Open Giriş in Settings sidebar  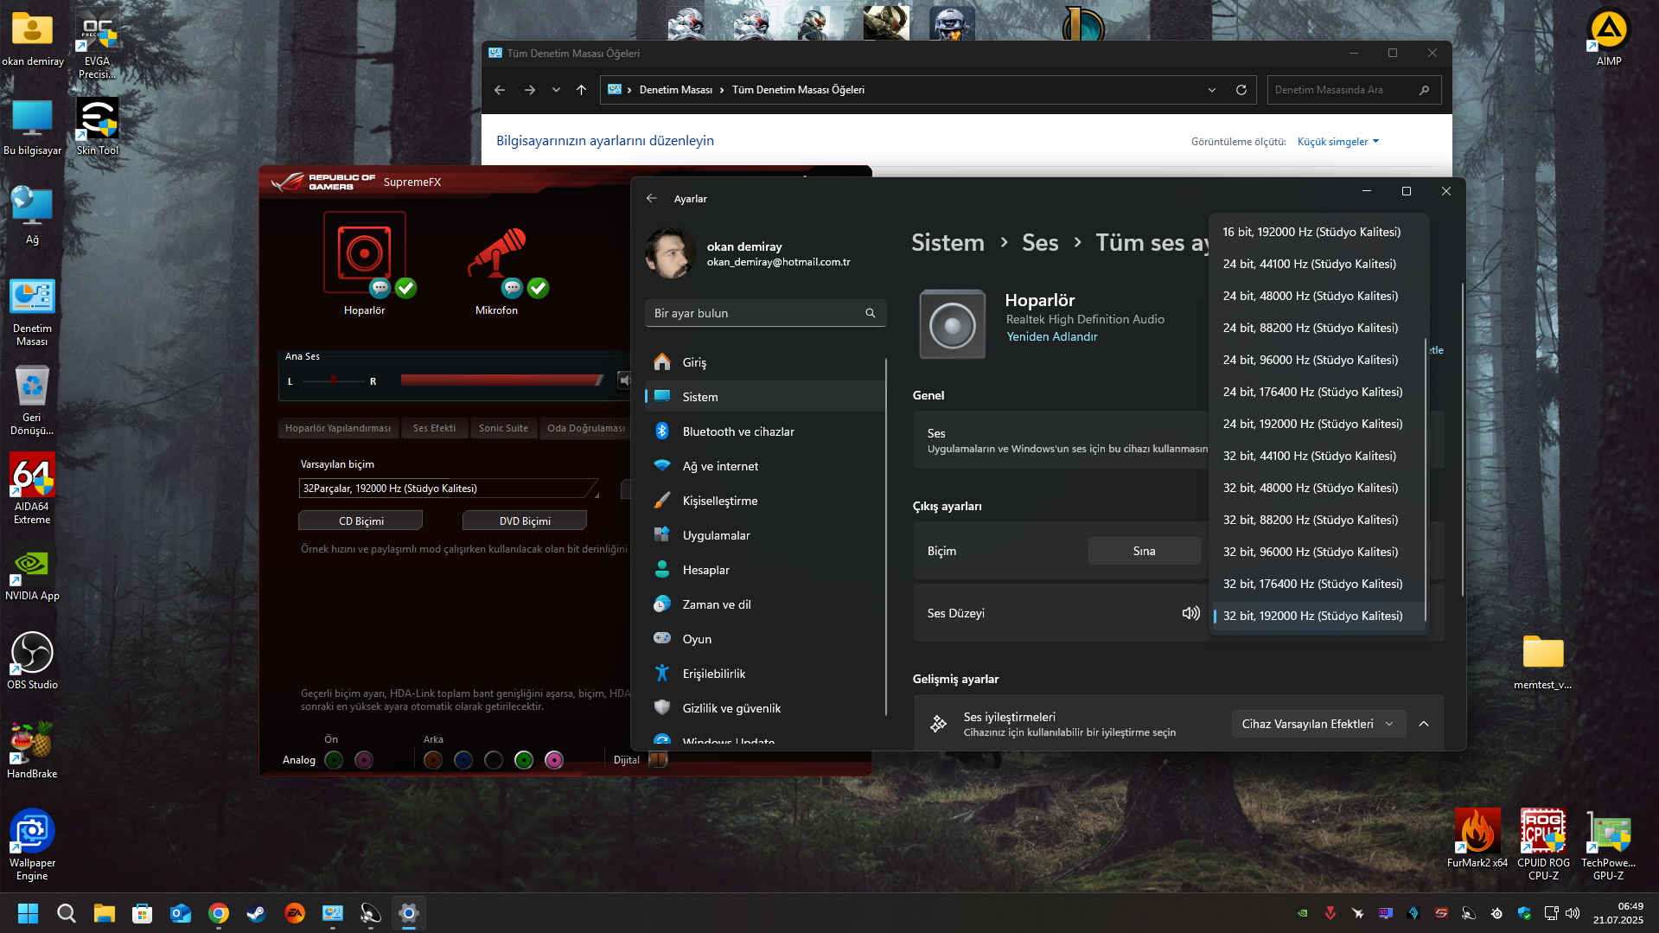click(x=765, y=362)
